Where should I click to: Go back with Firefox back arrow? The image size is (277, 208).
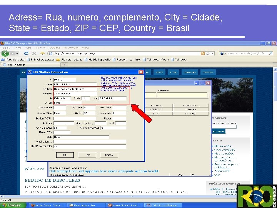coord(5,53)
